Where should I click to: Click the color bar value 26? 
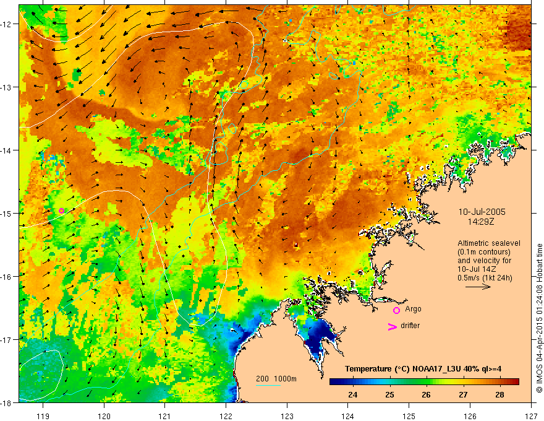coord(426,394)
